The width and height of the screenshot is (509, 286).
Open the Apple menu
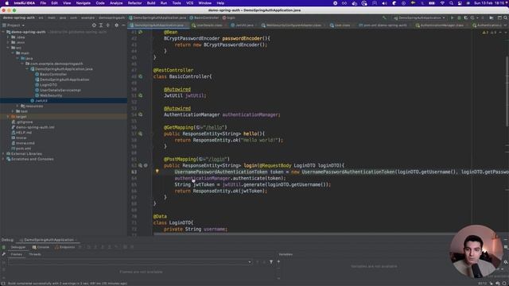[7, 3]
